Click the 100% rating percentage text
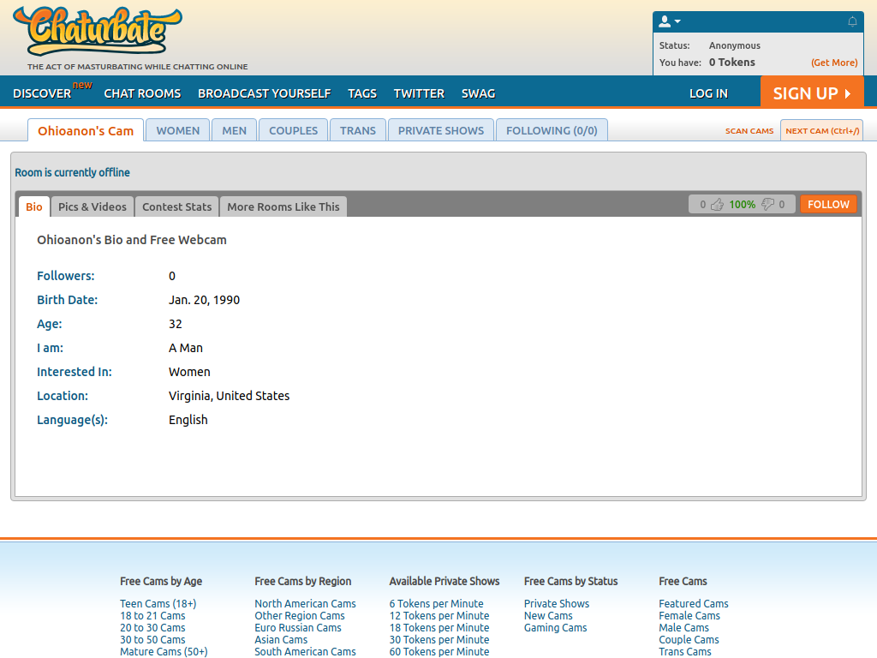Image resolution: width=877 pixels, height=658 pixels. point(743,204)
